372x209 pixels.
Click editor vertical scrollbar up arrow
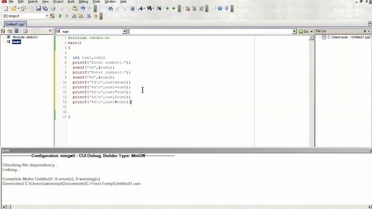click(312, 38)
